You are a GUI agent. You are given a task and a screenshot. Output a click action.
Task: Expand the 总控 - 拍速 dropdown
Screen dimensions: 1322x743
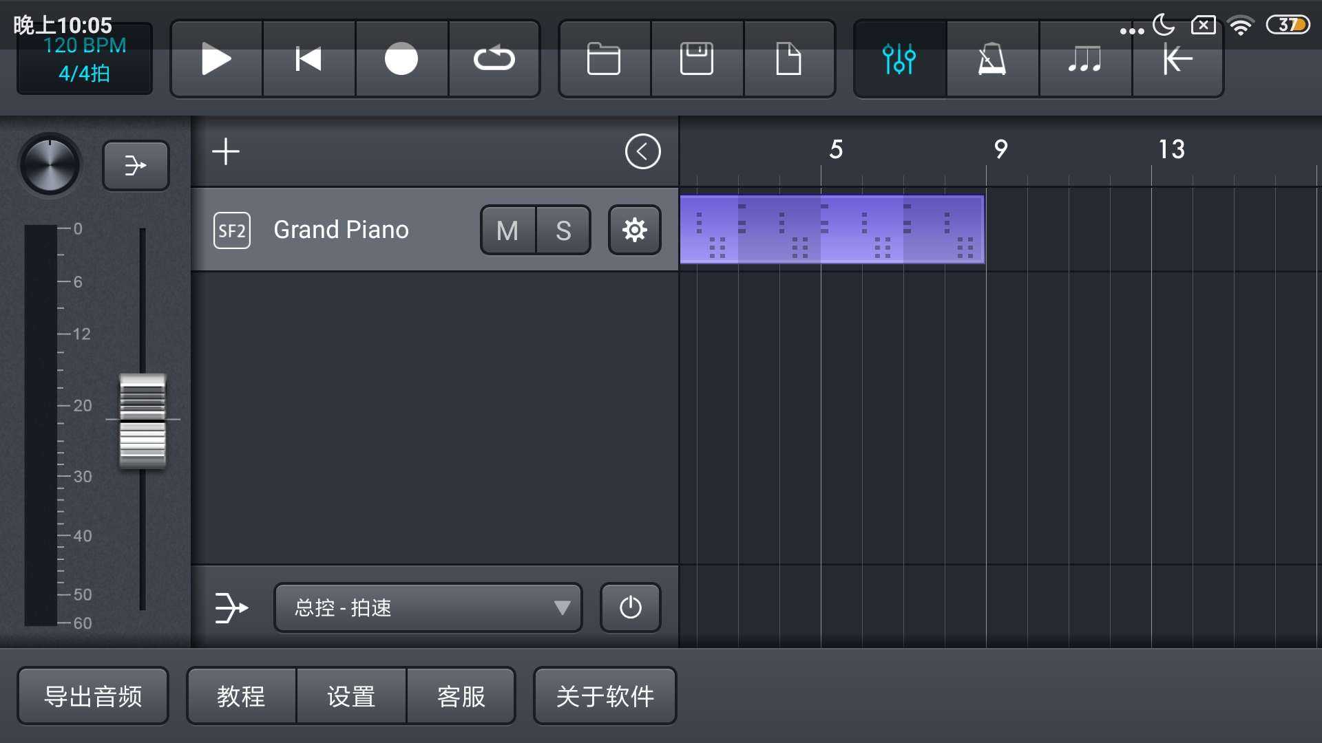(x=428, y=607)
